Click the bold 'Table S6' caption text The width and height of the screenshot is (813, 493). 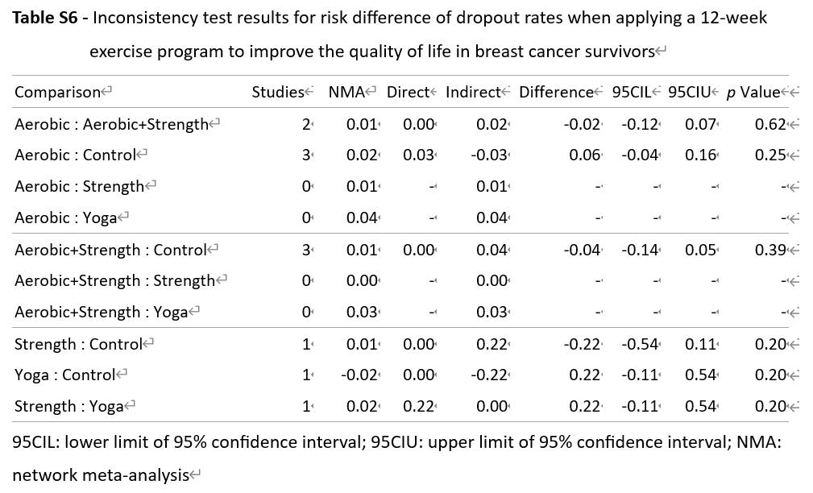point(44,18)
